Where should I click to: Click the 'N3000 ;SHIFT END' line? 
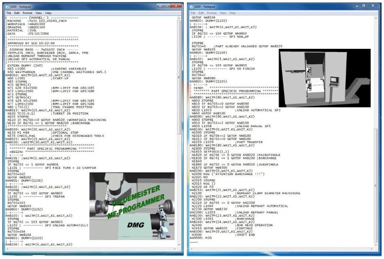point(223,235)
